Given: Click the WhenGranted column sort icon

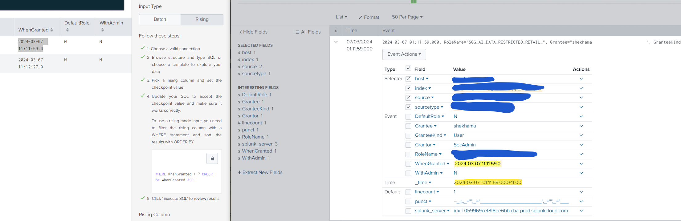Looking at the screenshot, I should [52, 30].
